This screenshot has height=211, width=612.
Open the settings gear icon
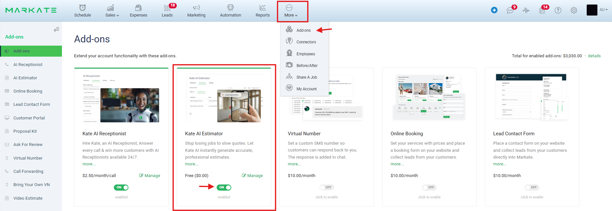574,10
